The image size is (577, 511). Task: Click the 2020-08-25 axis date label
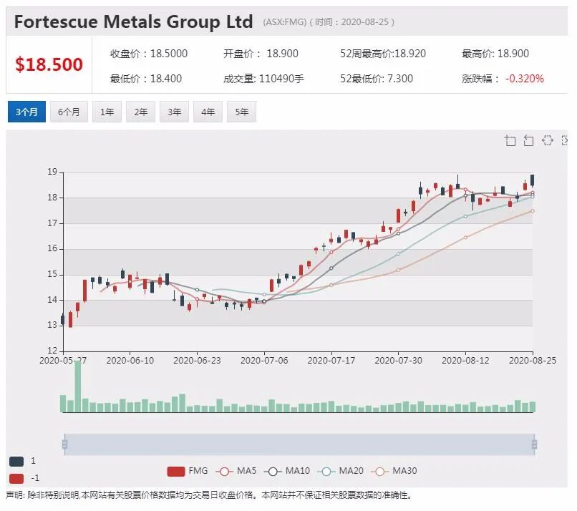pyautogui.click(x=533, y=360)
